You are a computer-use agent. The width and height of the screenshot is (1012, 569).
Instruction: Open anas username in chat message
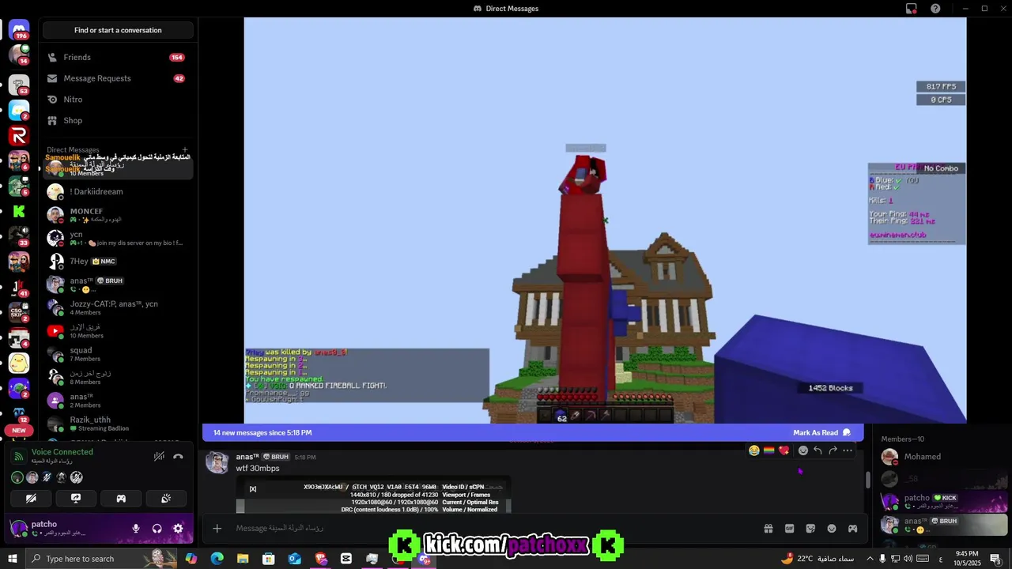[x=247, y=457]
